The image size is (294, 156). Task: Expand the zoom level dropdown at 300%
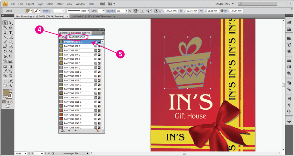(x=26, y=154)
